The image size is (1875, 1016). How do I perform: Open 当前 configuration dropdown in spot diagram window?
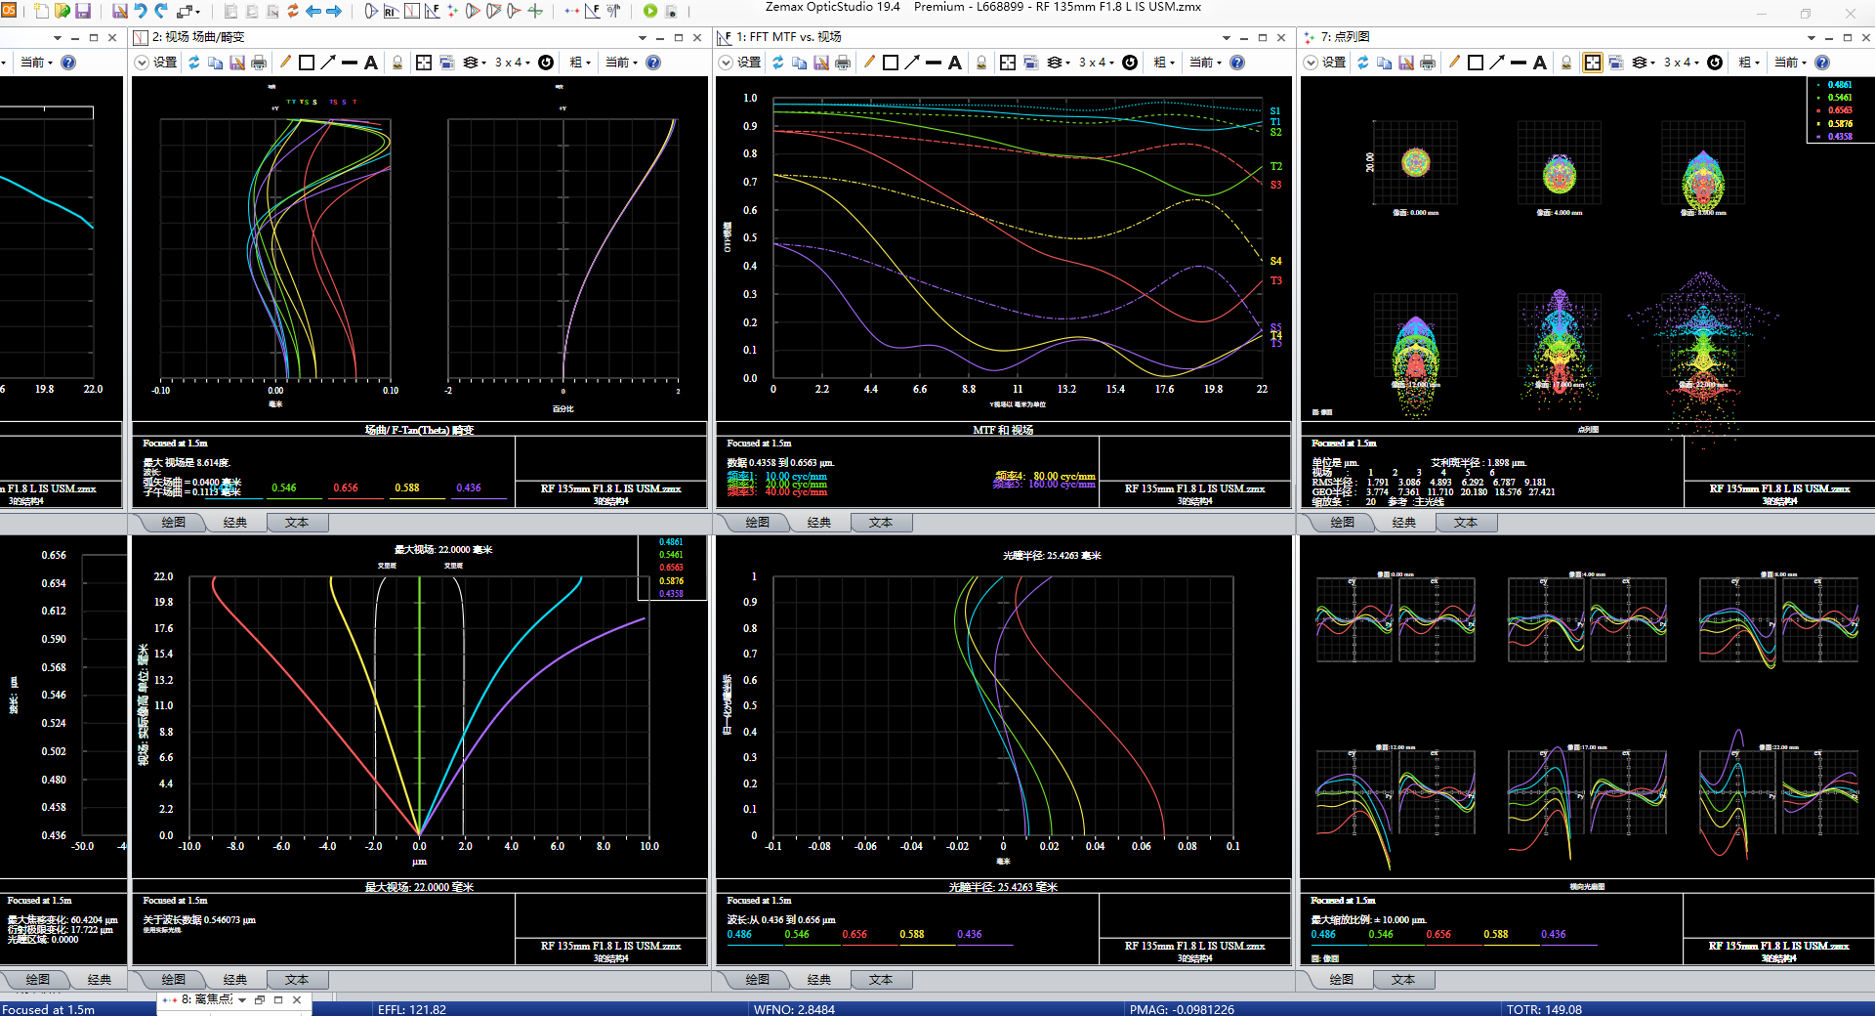[1793, 62]
